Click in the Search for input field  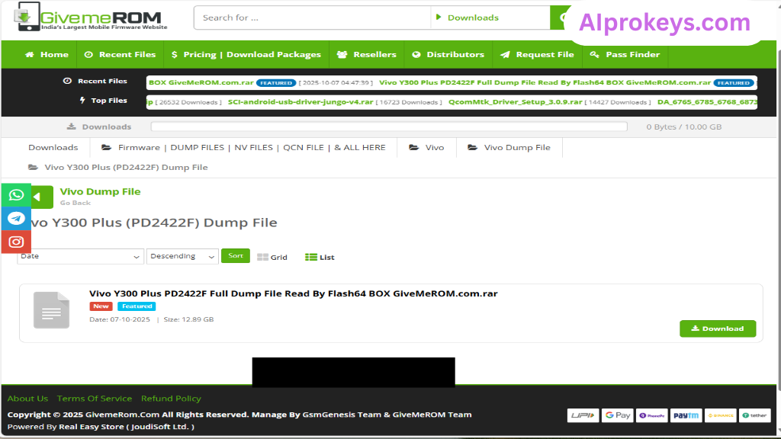tap(312, 18)
